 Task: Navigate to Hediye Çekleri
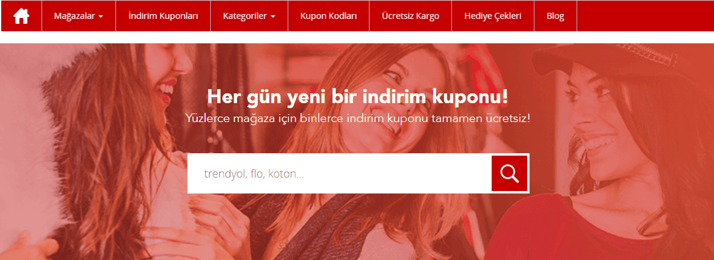[x=492, y=16]
